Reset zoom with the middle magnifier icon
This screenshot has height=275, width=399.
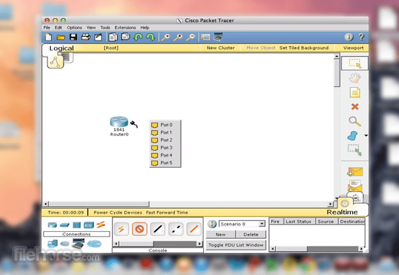[x=178, y=37]
